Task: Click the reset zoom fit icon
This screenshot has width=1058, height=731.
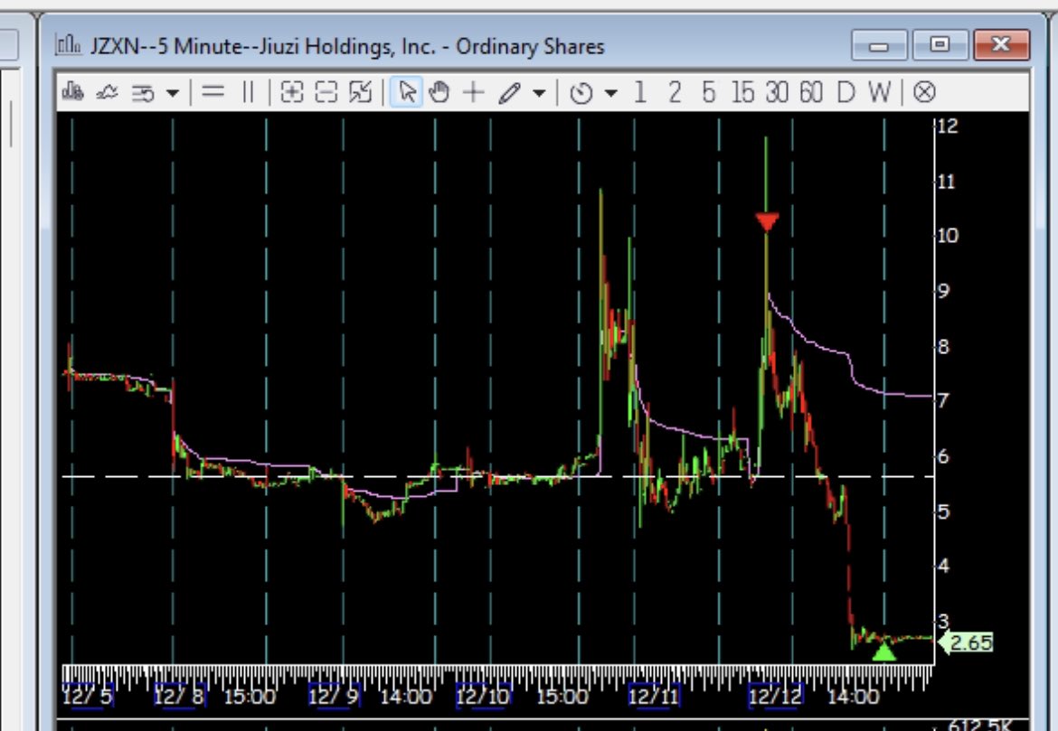Action: 360,91
